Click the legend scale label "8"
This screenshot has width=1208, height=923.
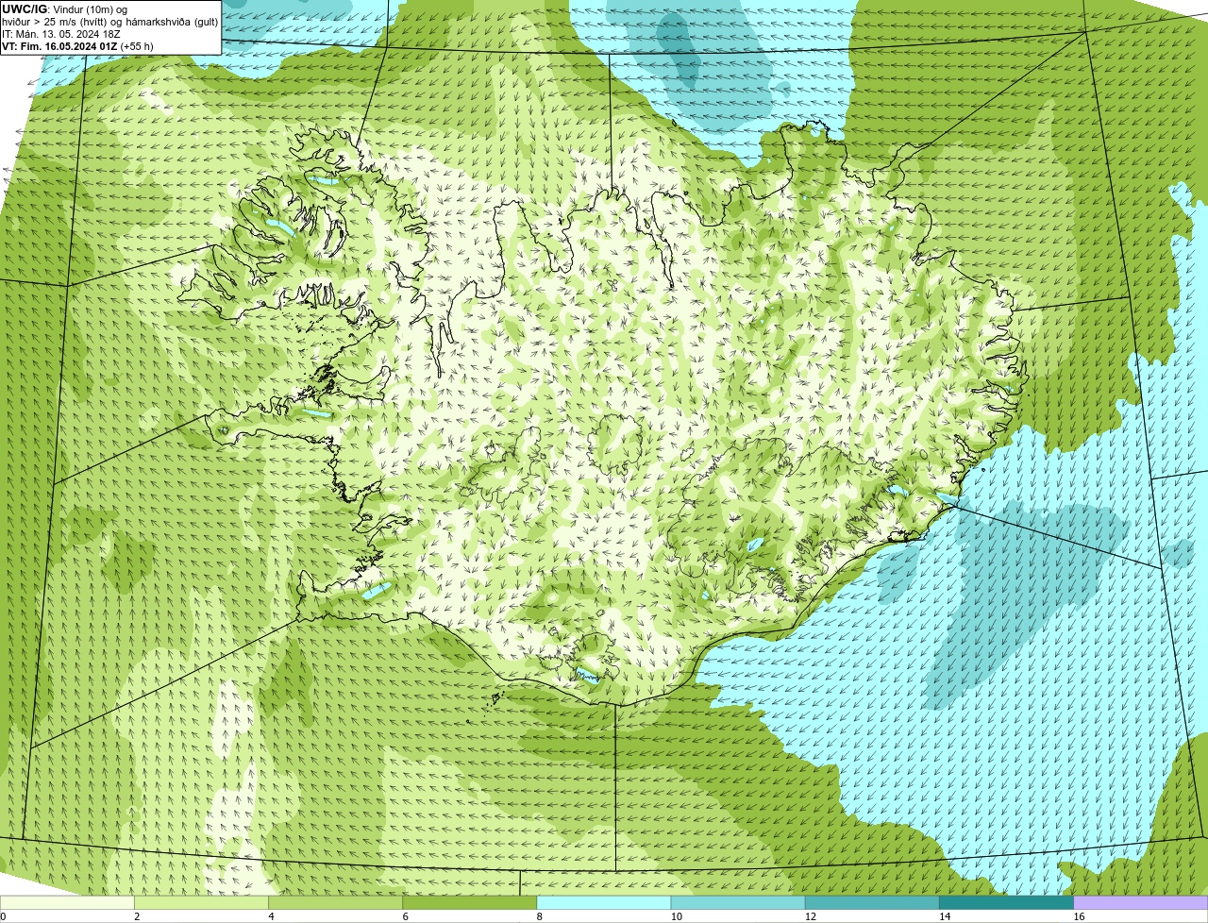pyautogui.click(x=539, y=916)
